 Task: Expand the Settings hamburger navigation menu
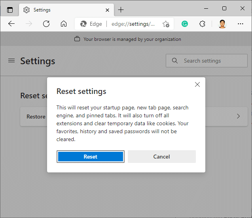click(x=11, y=61)
